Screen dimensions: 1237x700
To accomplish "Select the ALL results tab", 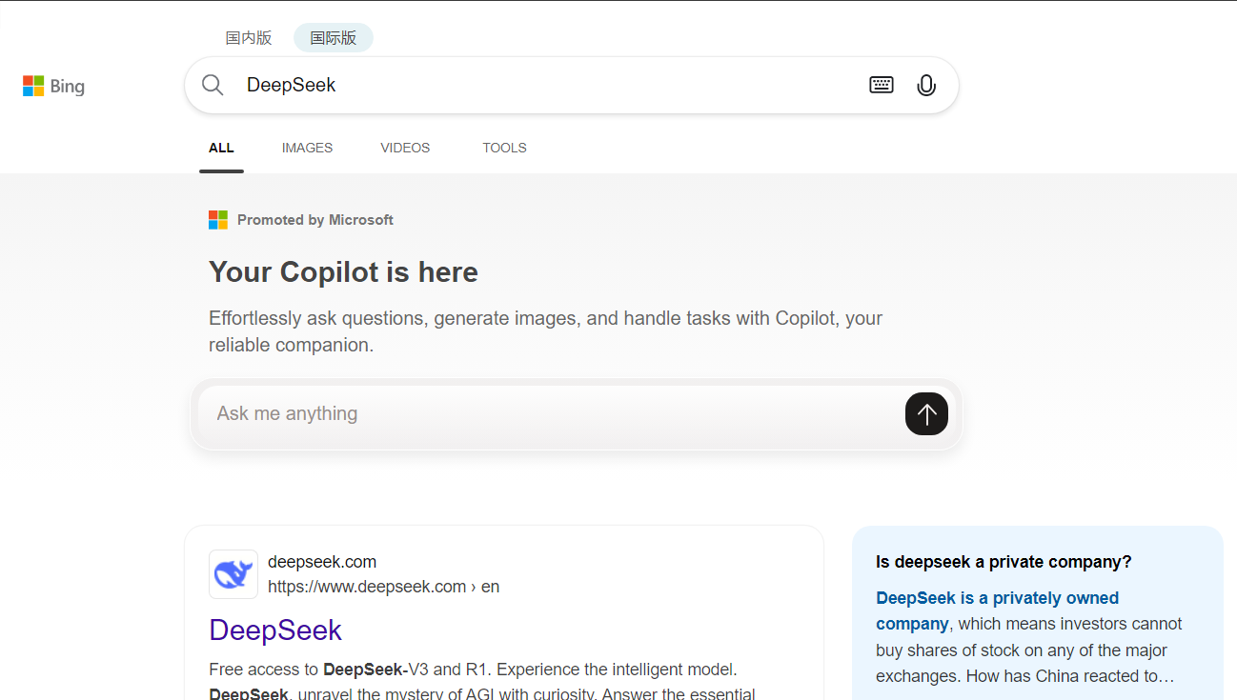I will [221, 148].
